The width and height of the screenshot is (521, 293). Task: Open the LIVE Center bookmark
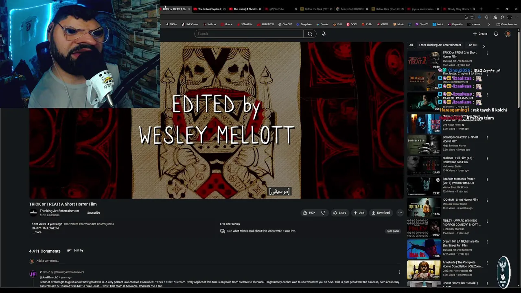(x=190, y=24)
